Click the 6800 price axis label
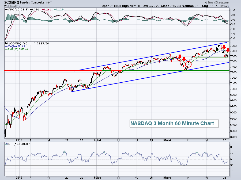The width and height of the screenshot is (241, 180). pos(233,101)
